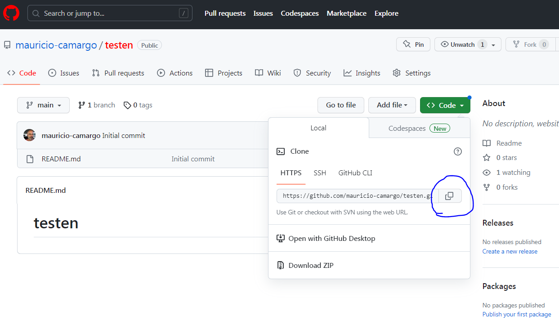This screenshot has height=329, width=559.
Task: Expand the Unwatch notification options arrow
Action: coord(494,45)
